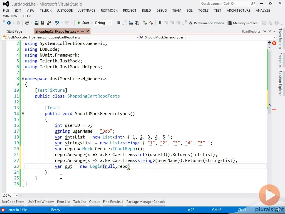Switch to the Start Page tab

[14, 31]
